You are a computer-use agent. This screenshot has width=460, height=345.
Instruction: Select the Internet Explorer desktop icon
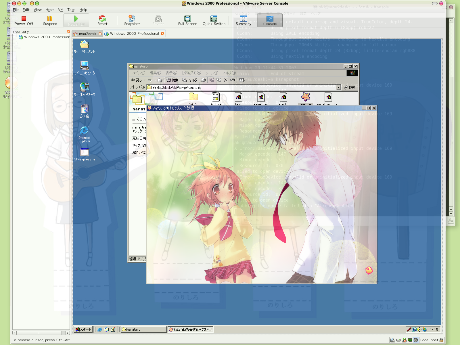coord(84,134)
